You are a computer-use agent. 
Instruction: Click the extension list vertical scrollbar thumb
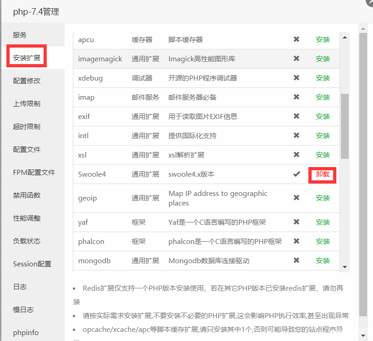click(x=345, y=126)
